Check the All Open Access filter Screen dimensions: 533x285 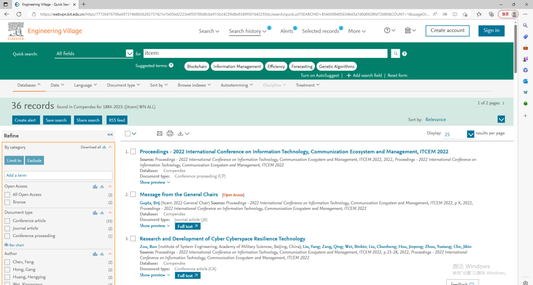[x=7, y=195]
